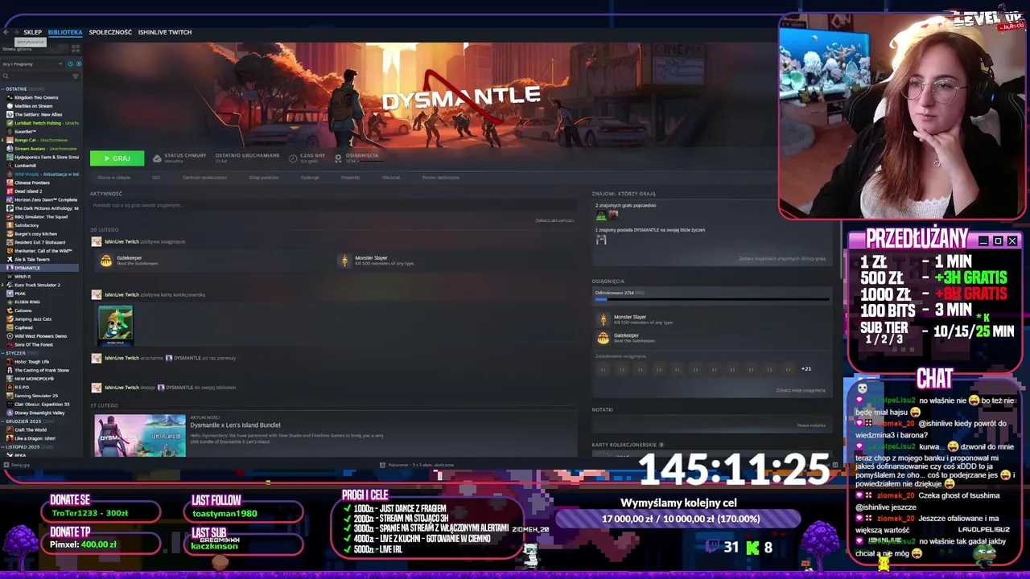Viewport: 1030px width, 579px height.
Task: Open the Strona w sklepie link
Action: (x=113, y=178)
